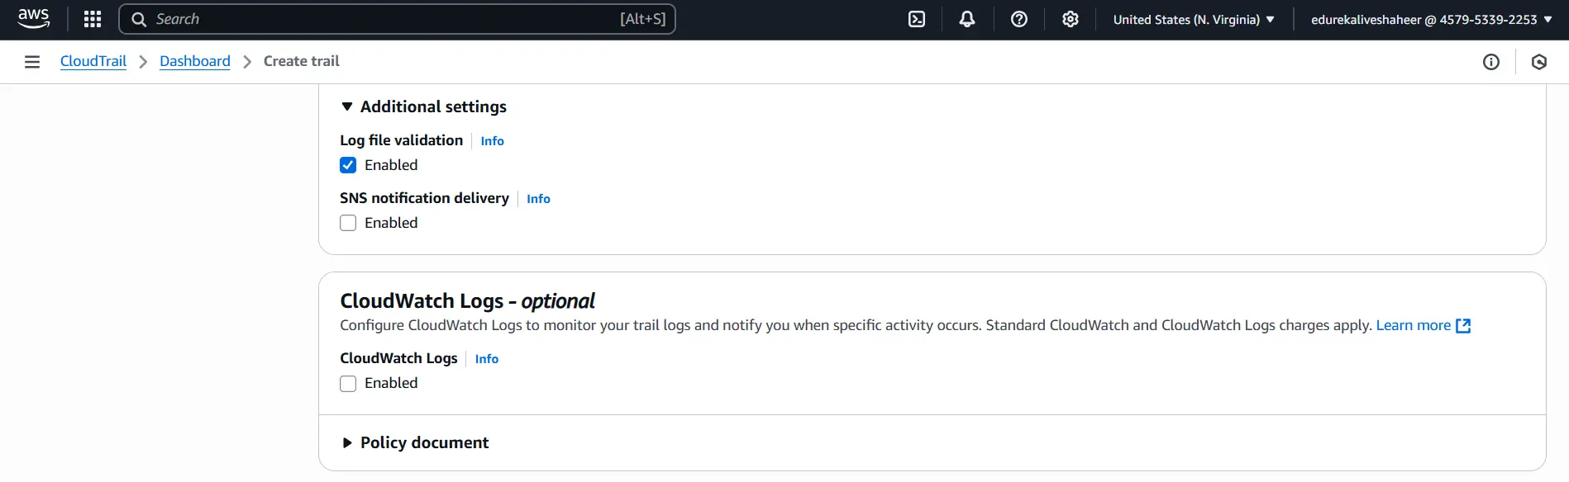
Task: Navigate to the Dashboard breadcrumb
Action: point(195,61)
